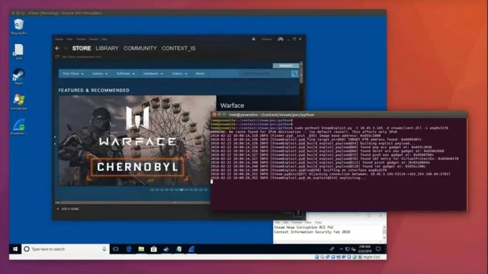Select the procexp.exe desktop icon

(x=19, y=102)
